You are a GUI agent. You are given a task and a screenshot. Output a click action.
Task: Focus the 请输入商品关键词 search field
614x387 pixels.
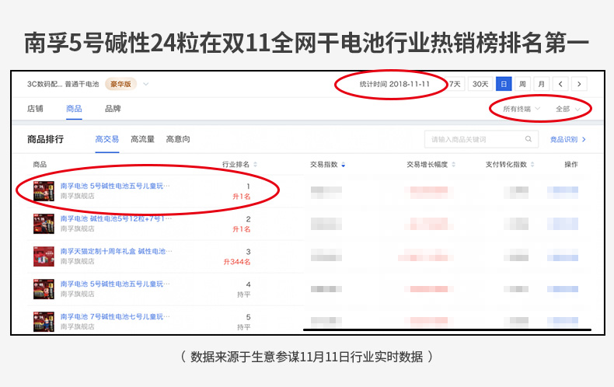(481, 139)
